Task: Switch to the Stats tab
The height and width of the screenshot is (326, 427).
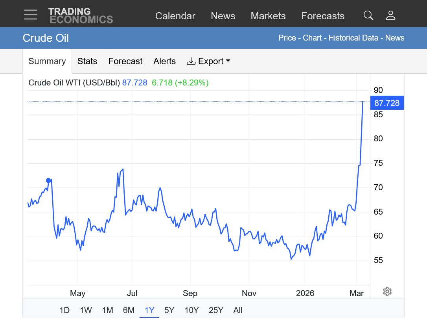Action: (x=87, y=61)
